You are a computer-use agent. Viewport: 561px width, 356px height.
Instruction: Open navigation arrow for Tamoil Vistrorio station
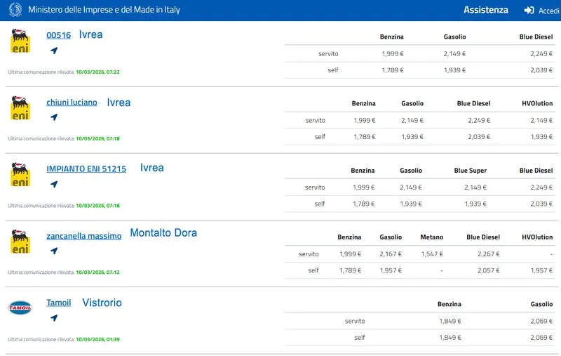click(54, 318)
